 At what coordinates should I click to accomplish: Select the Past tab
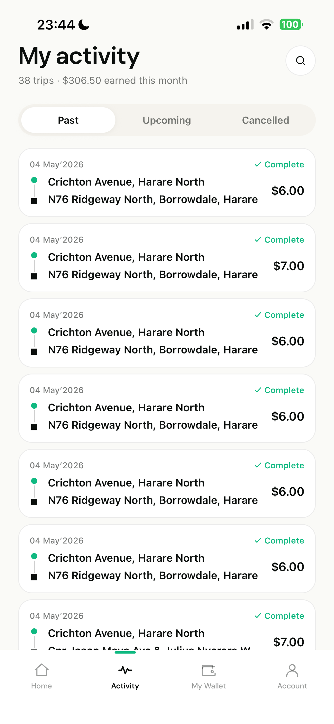[68, 120]
